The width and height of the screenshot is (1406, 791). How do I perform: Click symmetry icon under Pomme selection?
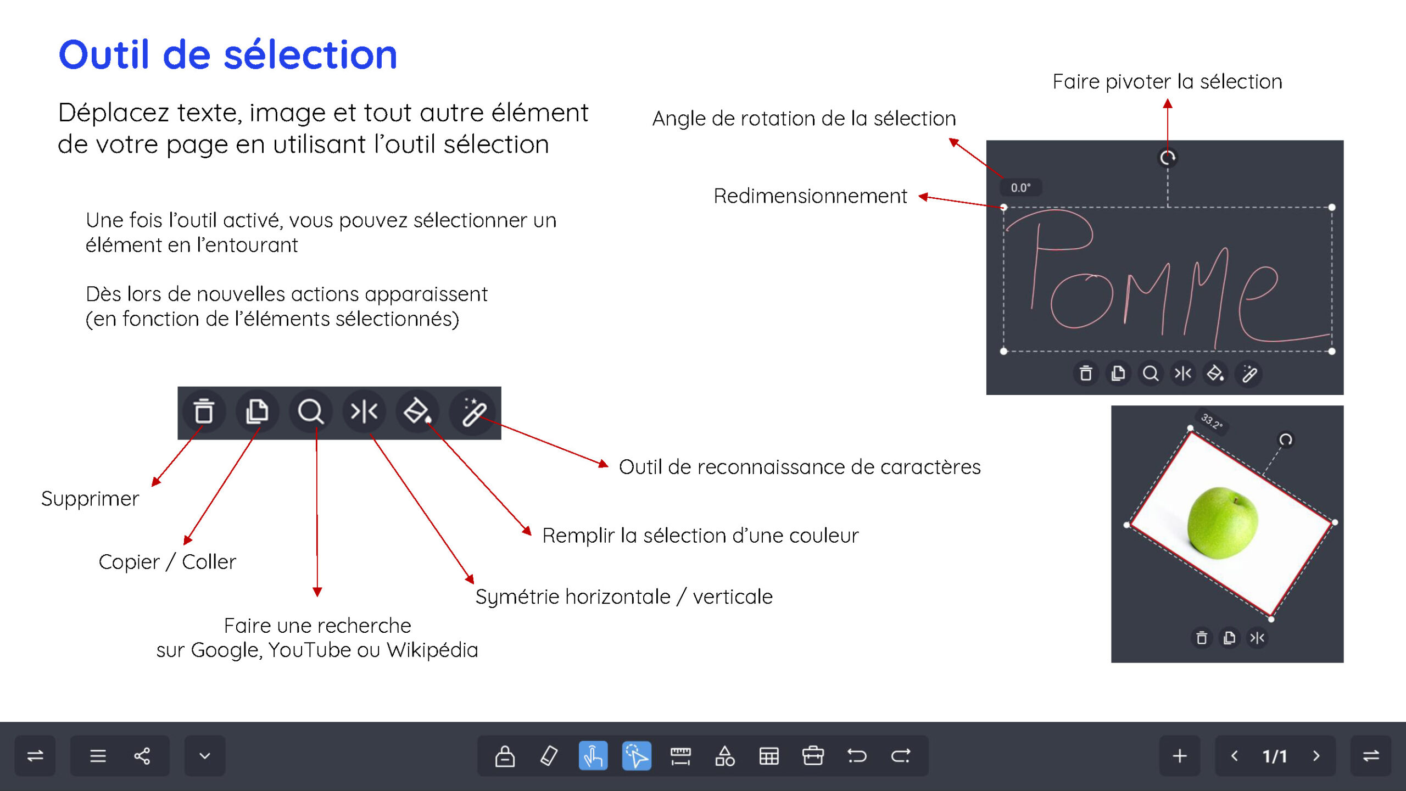tap(1183, 374)
